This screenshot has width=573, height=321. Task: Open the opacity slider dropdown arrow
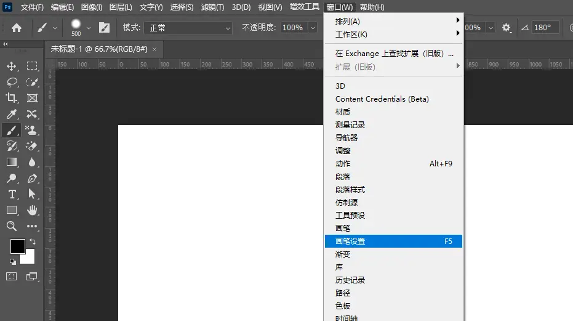(313, 28)
